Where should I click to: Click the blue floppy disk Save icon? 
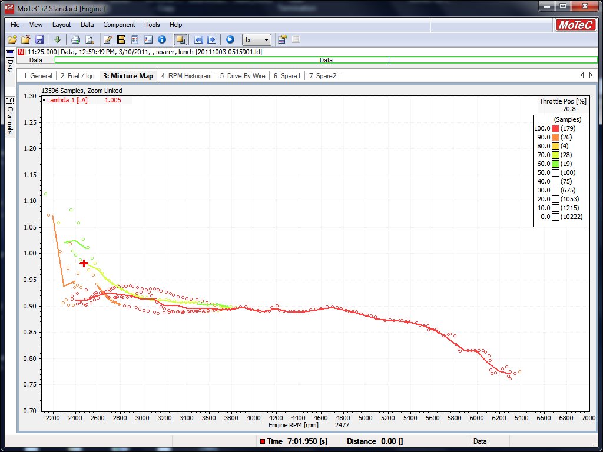(39, 39)
